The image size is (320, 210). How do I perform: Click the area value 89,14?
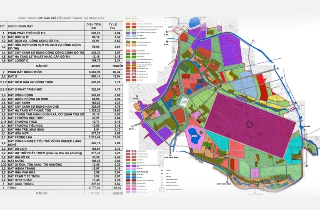pyautogui.click(x=96, y=37)
